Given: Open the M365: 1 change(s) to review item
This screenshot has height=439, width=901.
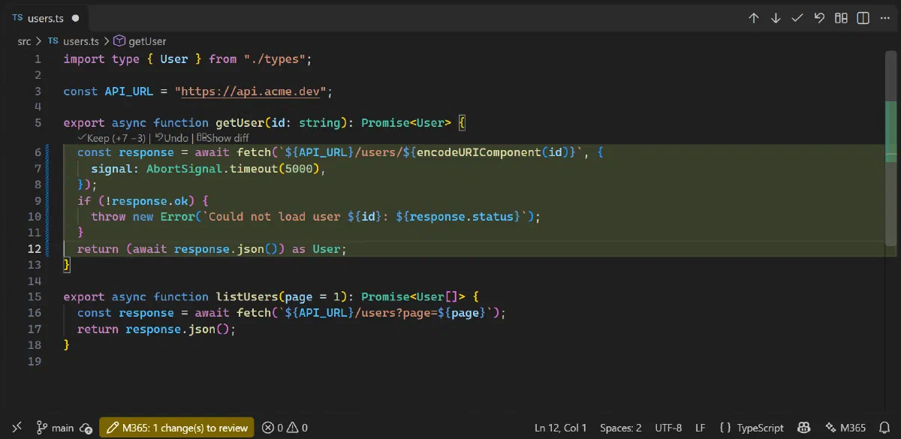Looking at the screenshot, I should (176, 428).
